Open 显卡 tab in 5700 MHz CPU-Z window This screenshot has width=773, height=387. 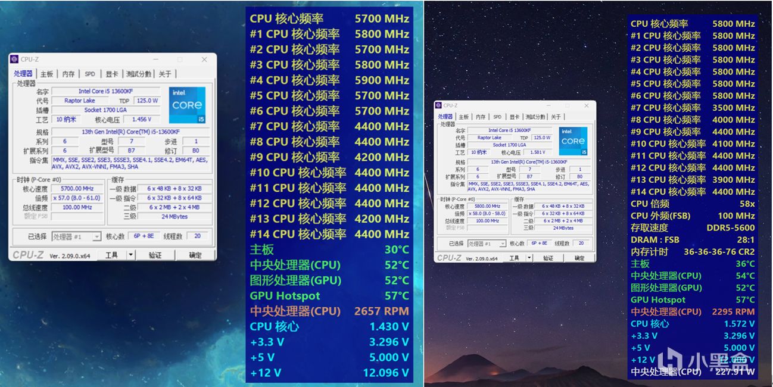pyautogui.click(x=112, y=74)
